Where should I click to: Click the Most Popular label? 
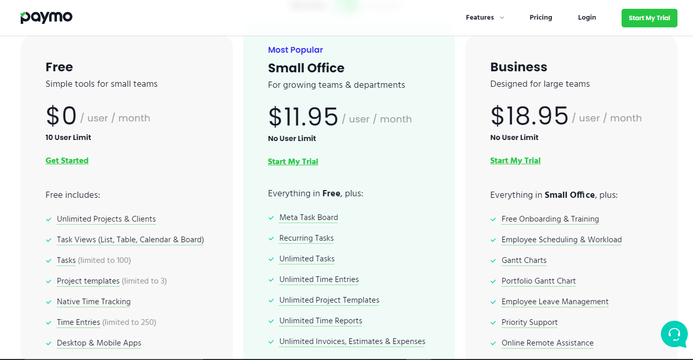(296, 50)
